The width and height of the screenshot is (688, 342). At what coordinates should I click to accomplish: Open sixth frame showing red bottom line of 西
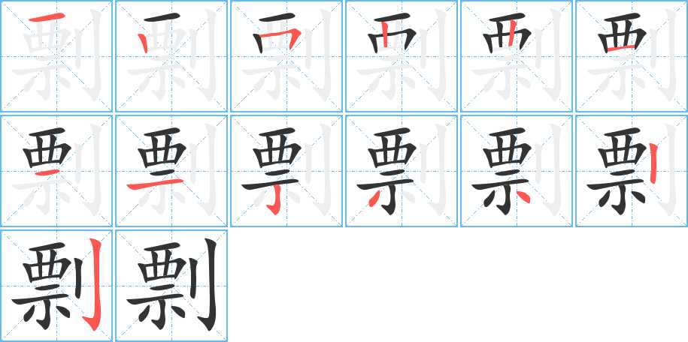pyautogui.click(x=632, y=56)
